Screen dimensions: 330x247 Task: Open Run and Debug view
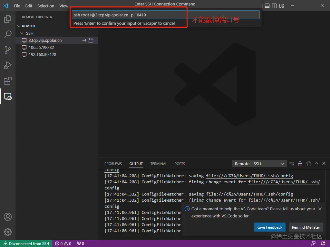(8, 65)
